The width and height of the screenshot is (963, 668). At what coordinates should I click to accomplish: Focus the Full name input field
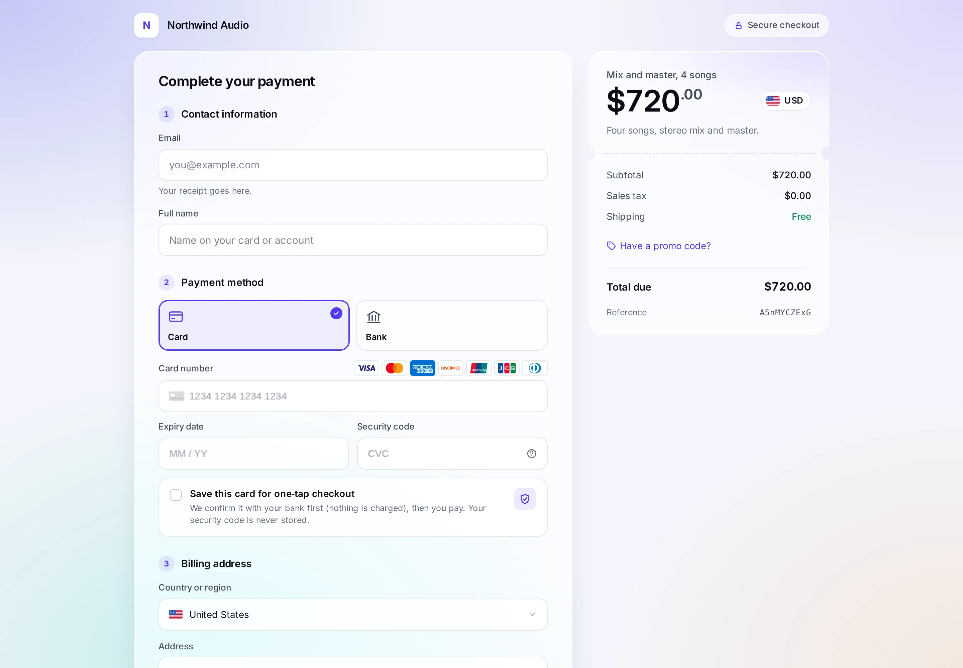(353, 240)
